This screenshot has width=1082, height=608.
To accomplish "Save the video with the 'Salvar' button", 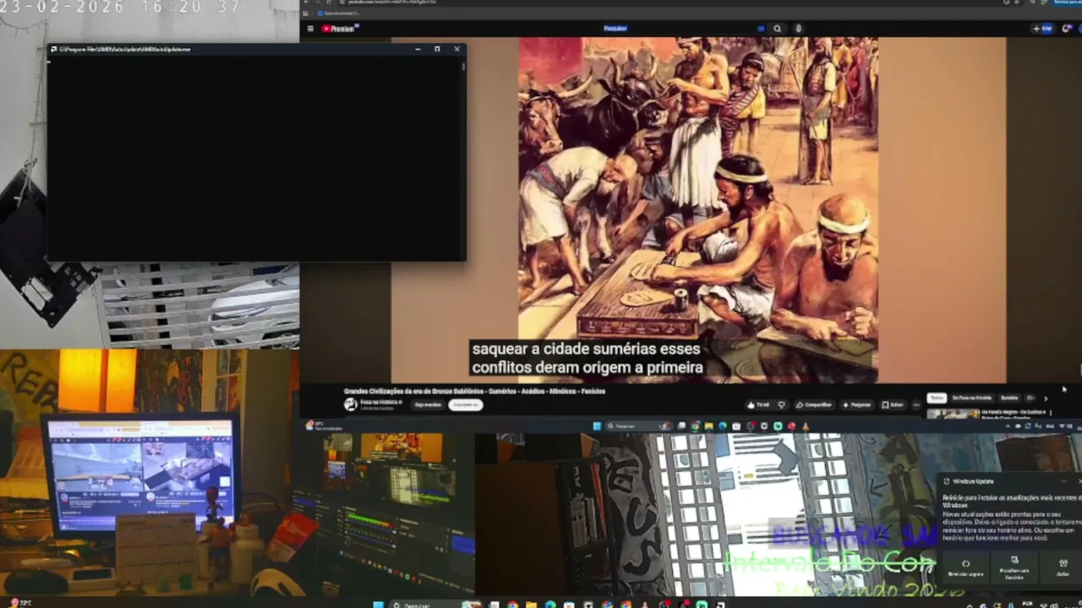I will pos(893,404).
